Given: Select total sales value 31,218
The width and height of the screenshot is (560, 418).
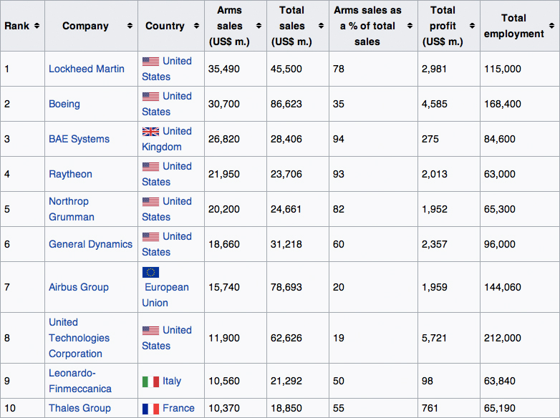Looking at the screenshot, I should [286, 244].
